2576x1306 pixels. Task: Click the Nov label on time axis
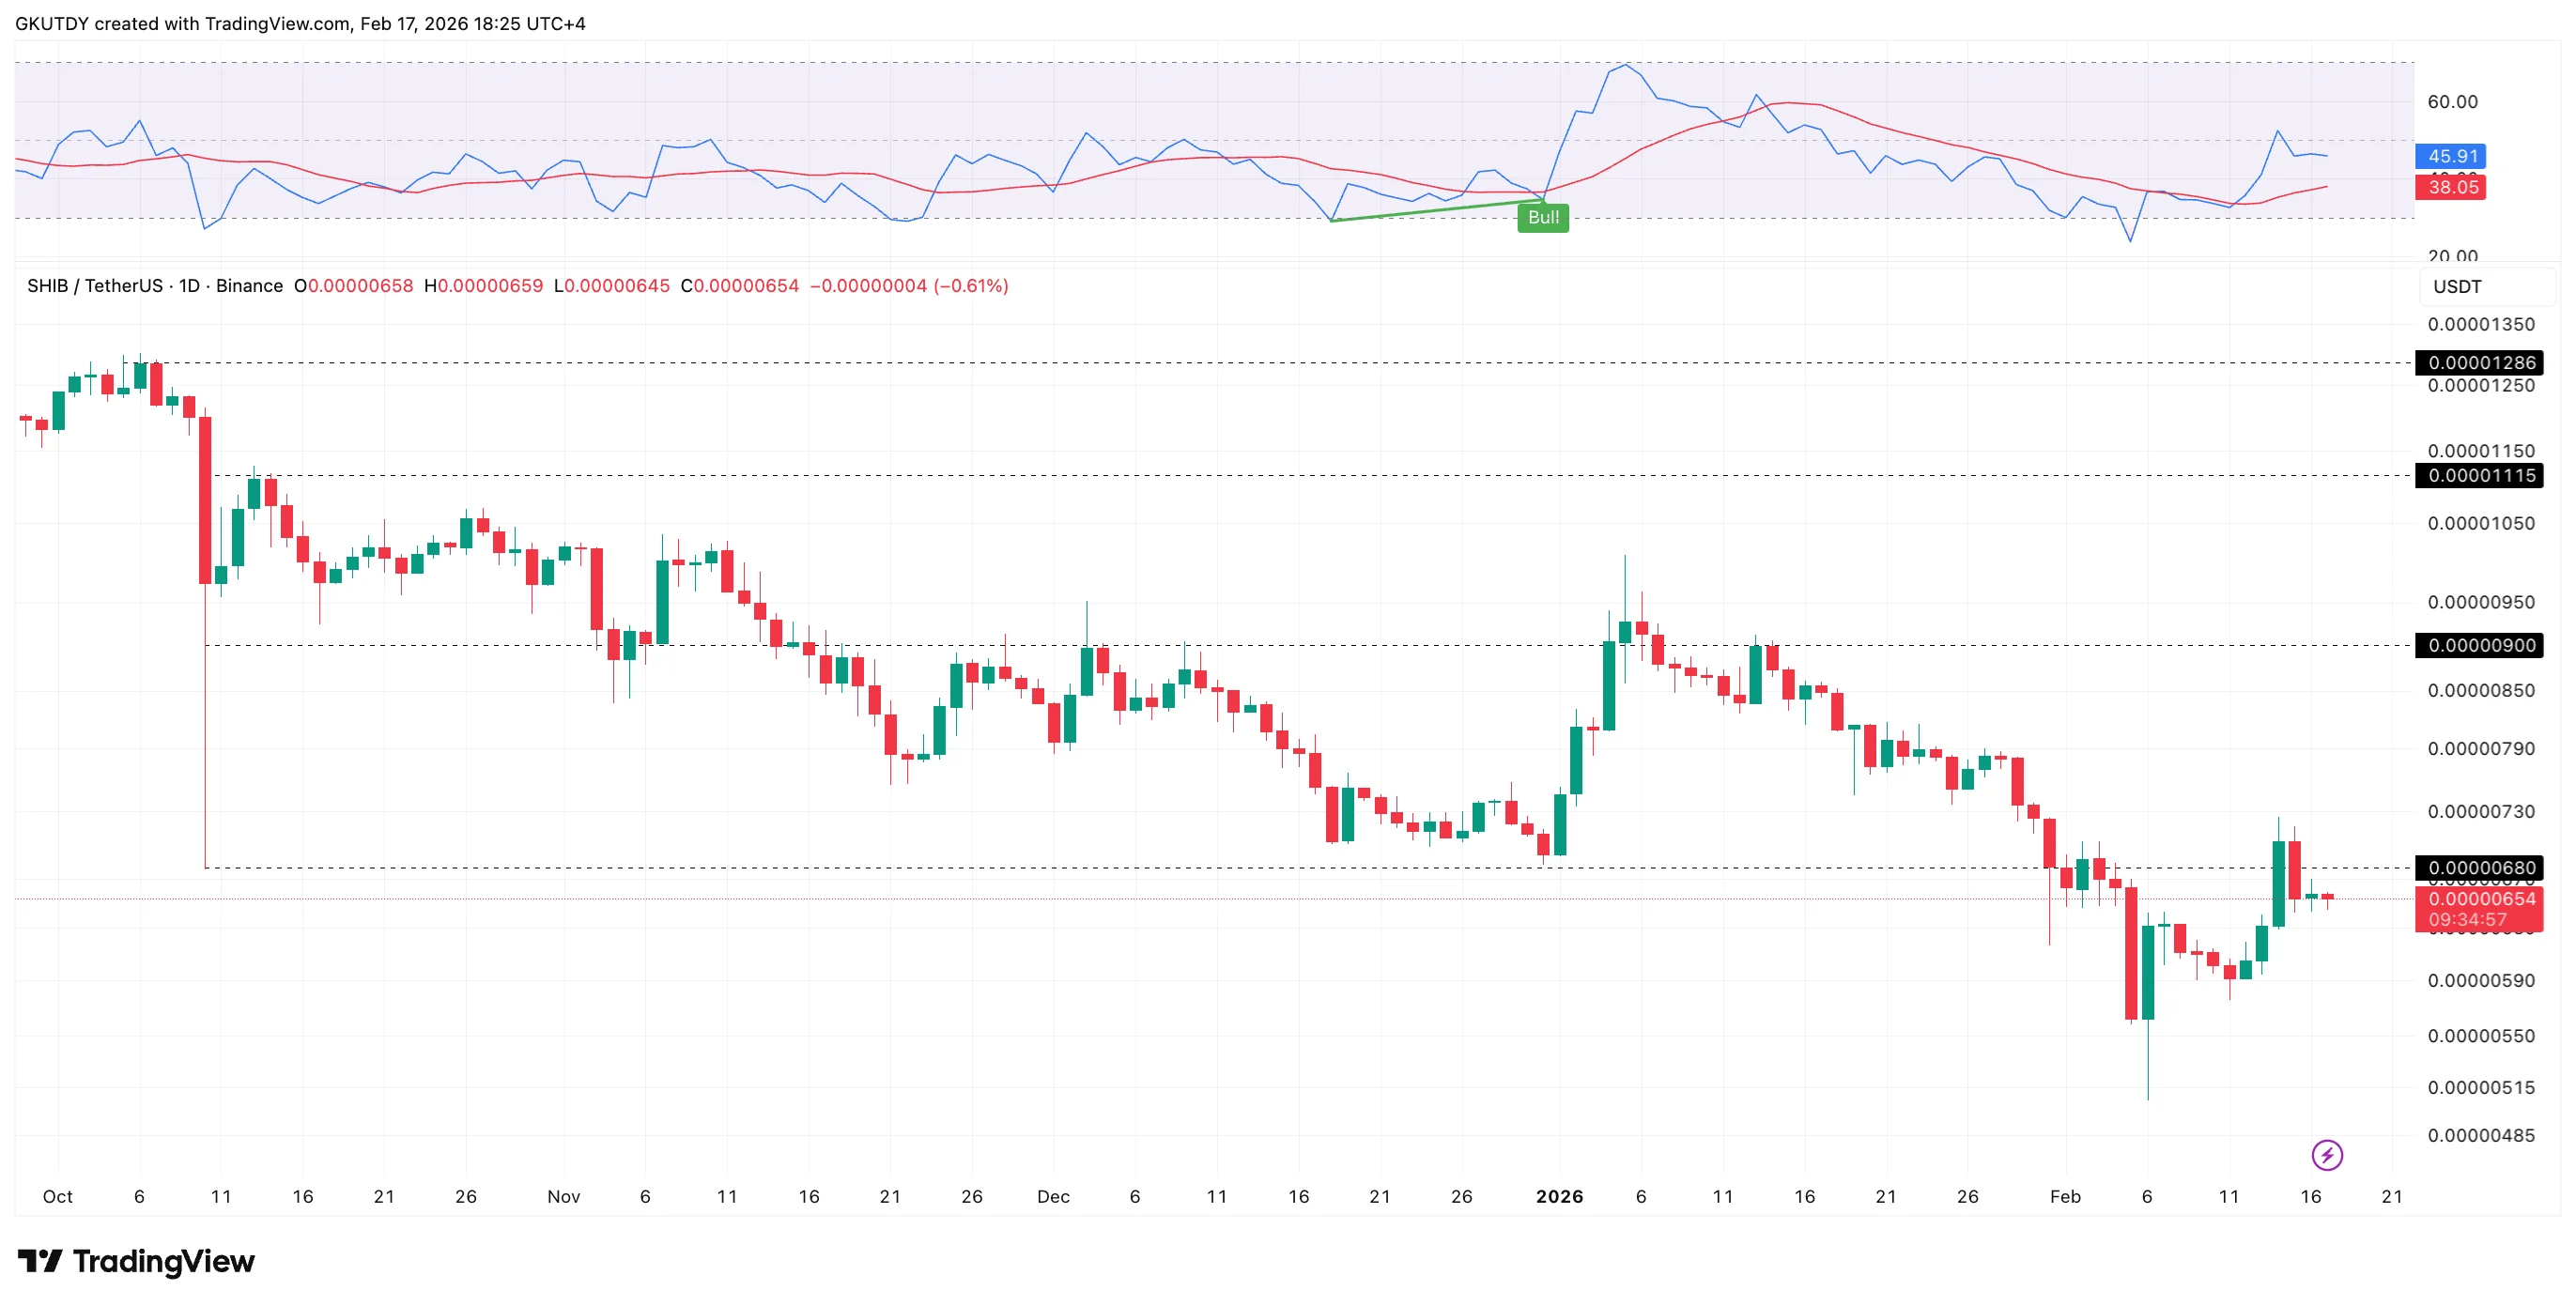[x=564, y=1196]
